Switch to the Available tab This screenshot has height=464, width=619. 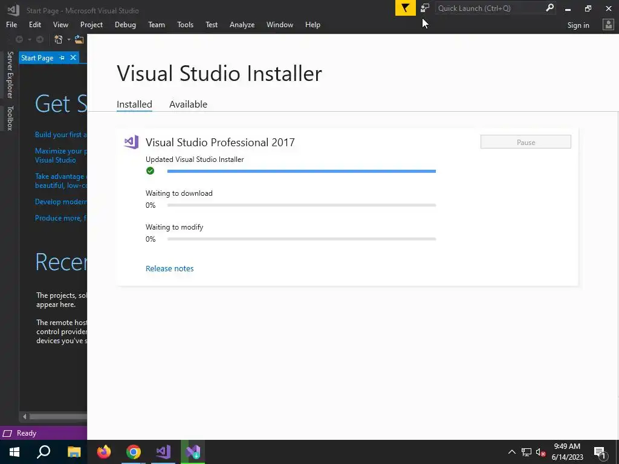click(189, 104)
